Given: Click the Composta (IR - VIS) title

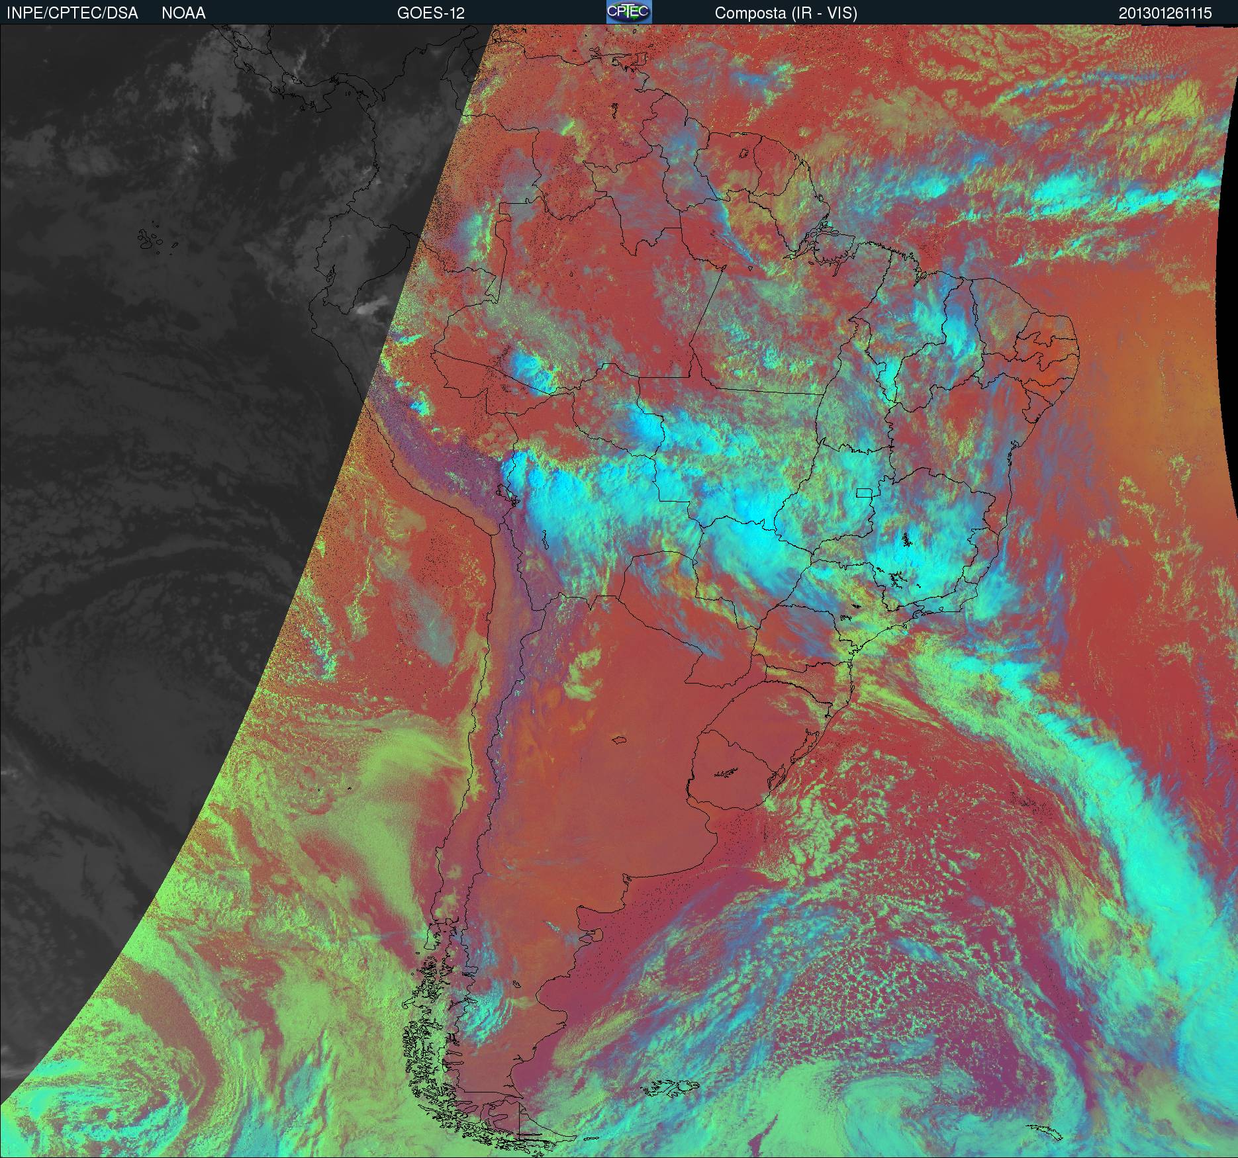Looking at the screenshot, I should [786, 13].
